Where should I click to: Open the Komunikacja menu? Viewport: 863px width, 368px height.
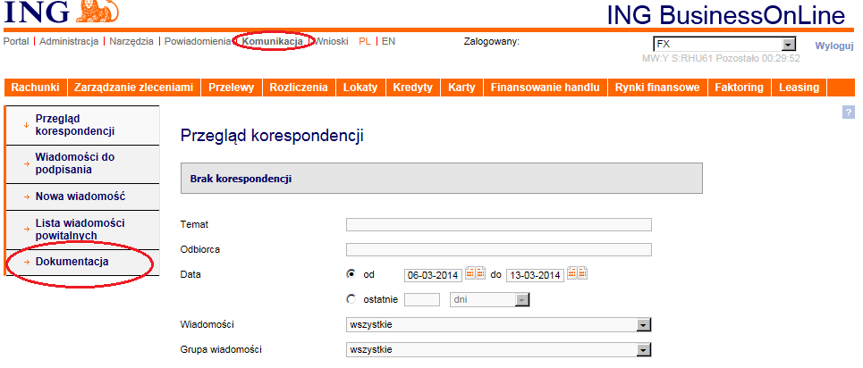click(x=273, y=41)
